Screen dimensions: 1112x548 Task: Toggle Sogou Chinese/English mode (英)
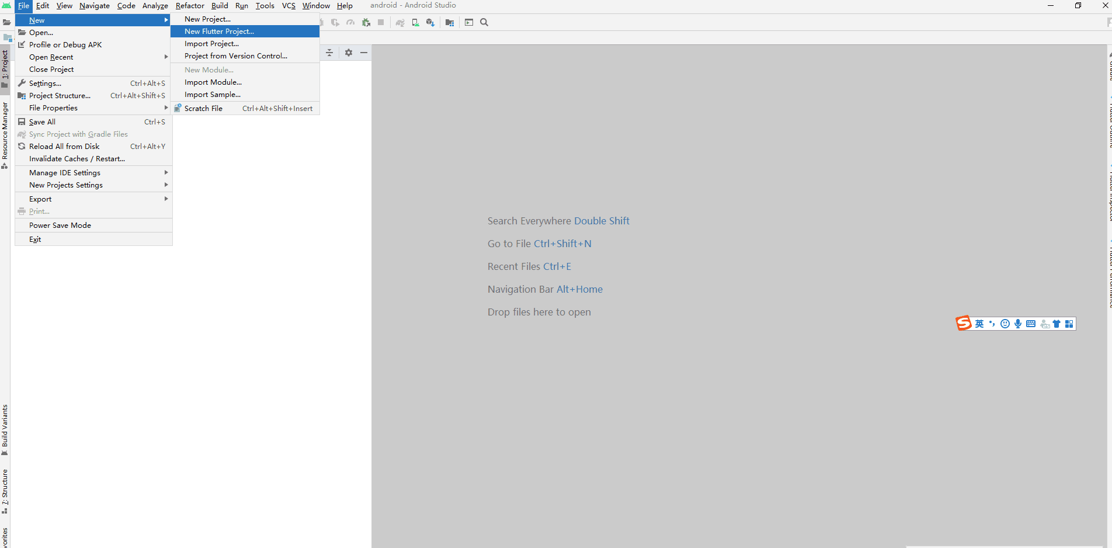tap(979, 324)
